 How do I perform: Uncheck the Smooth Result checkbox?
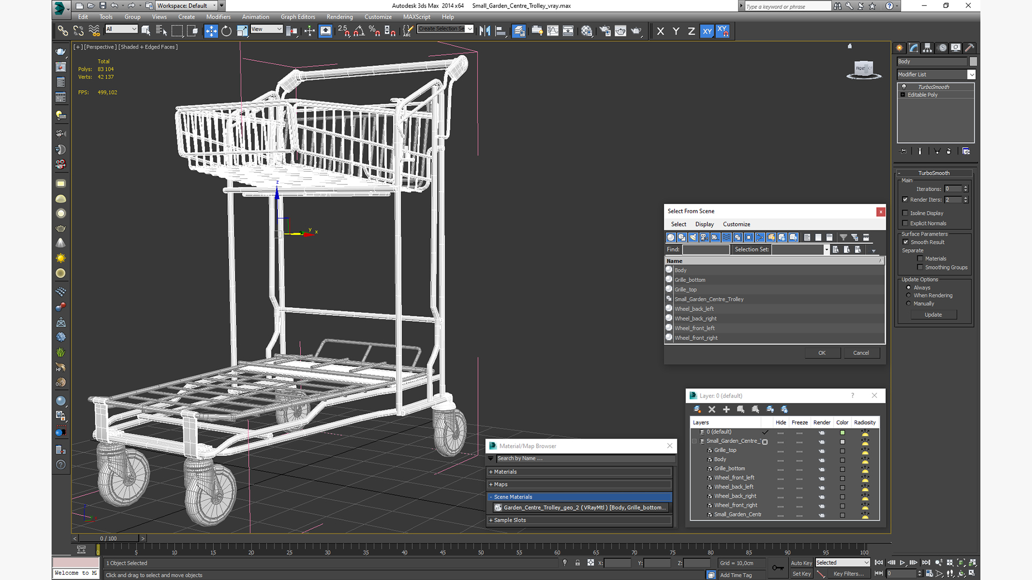coord(905,242)
